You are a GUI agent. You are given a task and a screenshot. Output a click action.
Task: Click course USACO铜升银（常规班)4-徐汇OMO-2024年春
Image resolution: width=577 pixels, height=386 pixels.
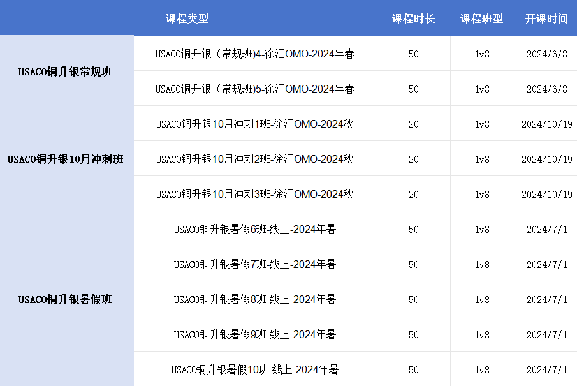[255, 54]
